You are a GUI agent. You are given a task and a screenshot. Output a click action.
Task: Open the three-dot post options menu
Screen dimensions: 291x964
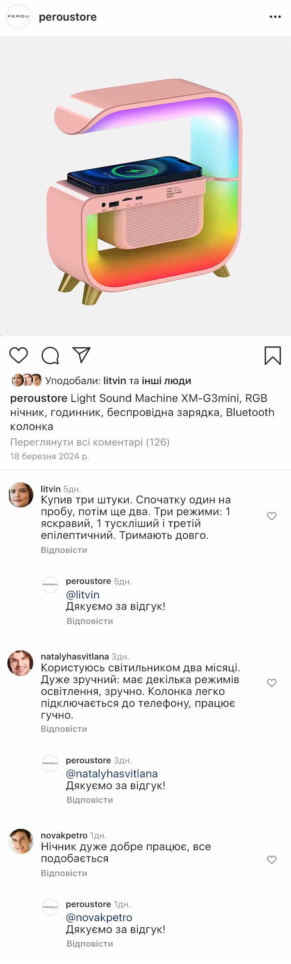click(275, 17)
